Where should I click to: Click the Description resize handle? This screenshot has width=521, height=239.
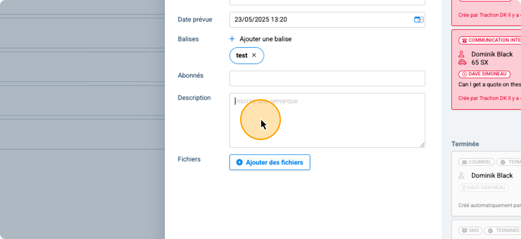coord(422,145)
